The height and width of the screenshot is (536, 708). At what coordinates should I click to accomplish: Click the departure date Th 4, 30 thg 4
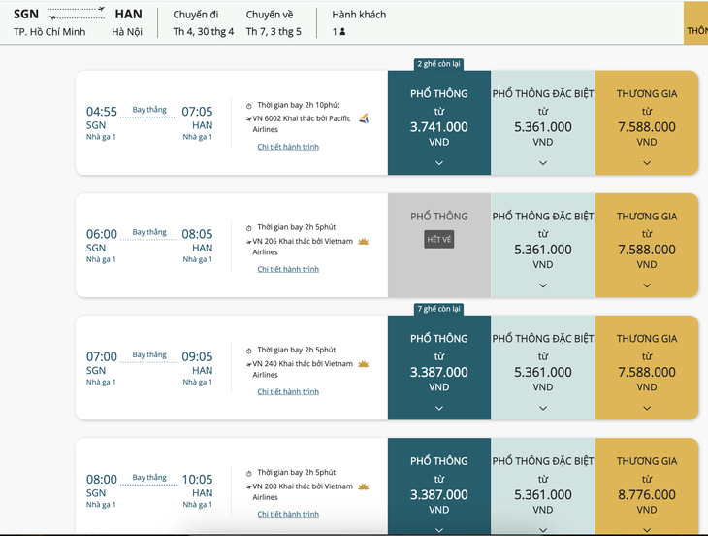tap(204, 32)
